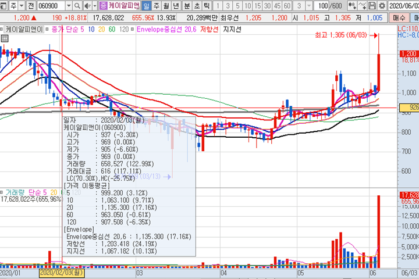Click the yellow horizontal line price tag
This screenshot has width=419, height=279.
409,108
